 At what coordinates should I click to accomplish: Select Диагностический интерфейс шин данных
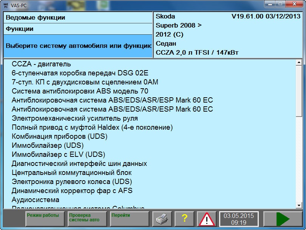(x=79, y=163)
